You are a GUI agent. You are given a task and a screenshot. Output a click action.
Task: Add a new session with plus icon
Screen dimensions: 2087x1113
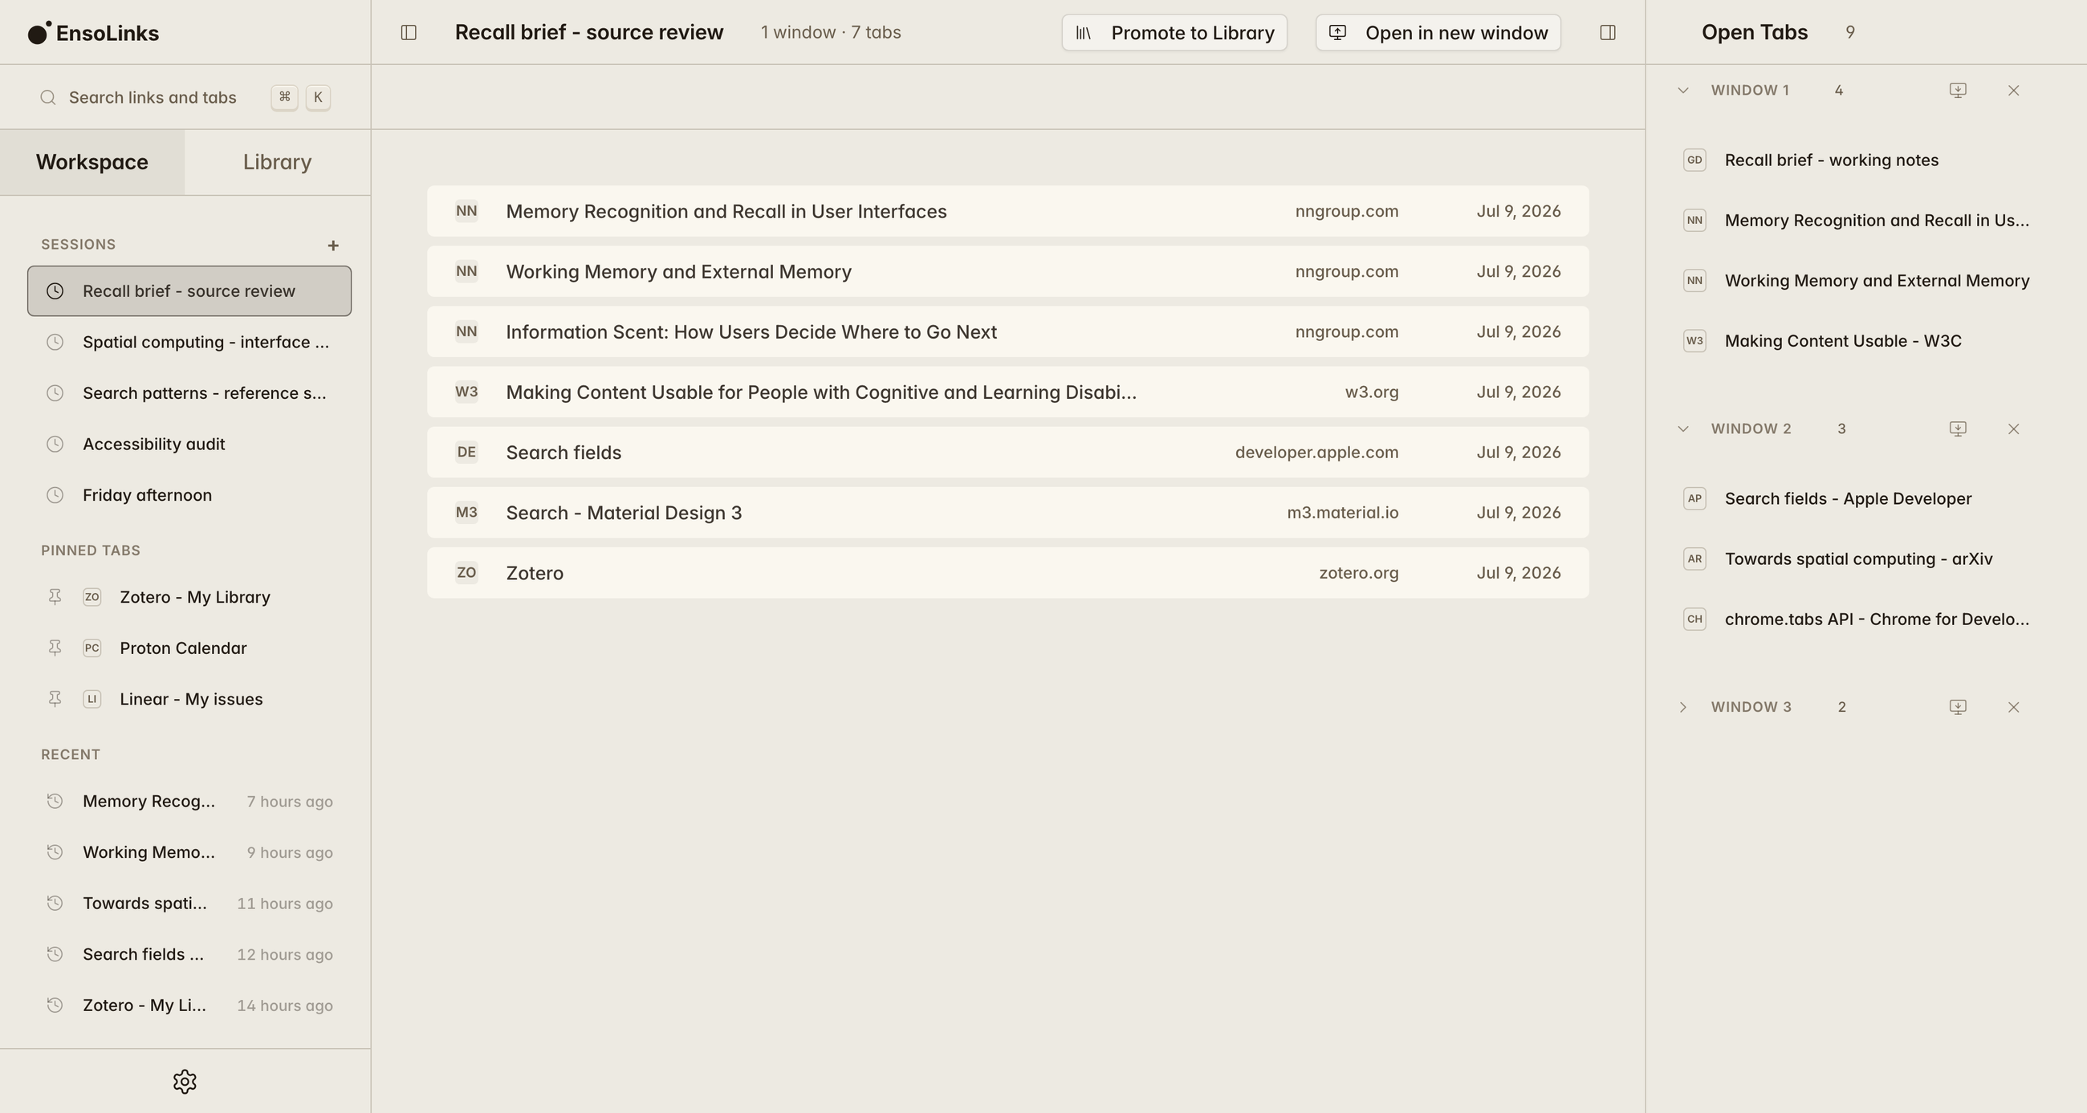[333, 245]
